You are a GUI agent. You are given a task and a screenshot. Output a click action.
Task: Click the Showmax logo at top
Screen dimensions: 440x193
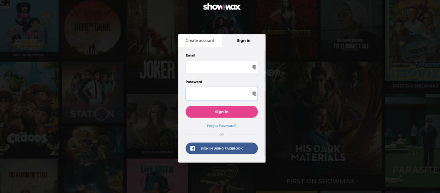tap(222, 7)
